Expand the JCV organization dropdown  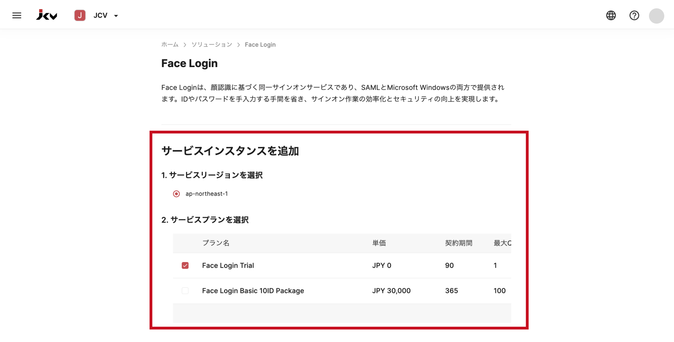click(x=116, y=16)
